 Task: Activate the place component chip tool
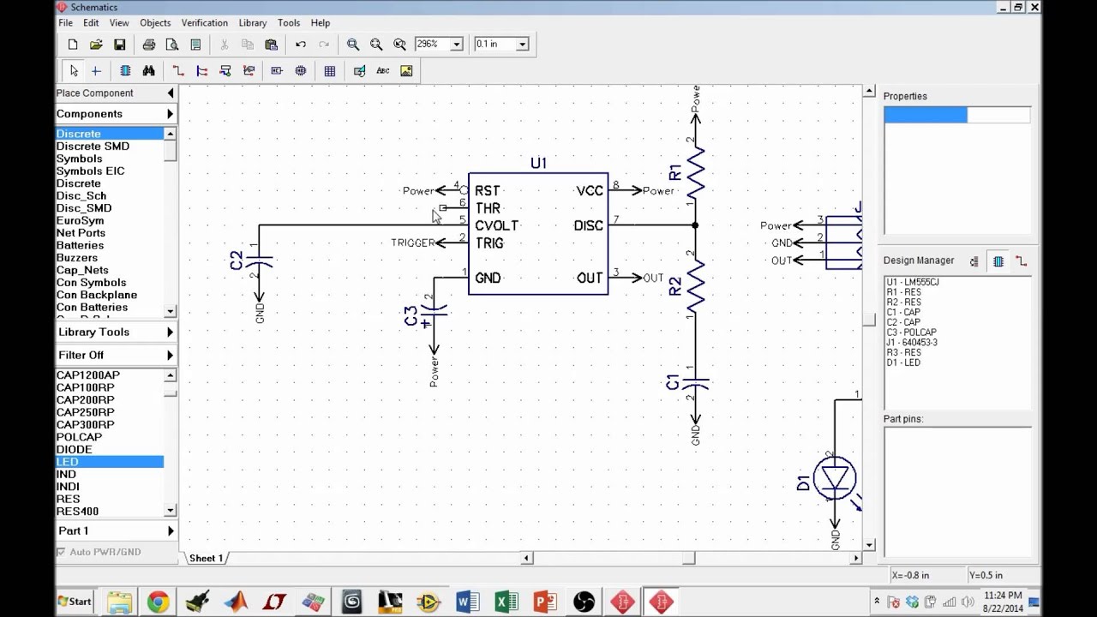tap(125, 71)
